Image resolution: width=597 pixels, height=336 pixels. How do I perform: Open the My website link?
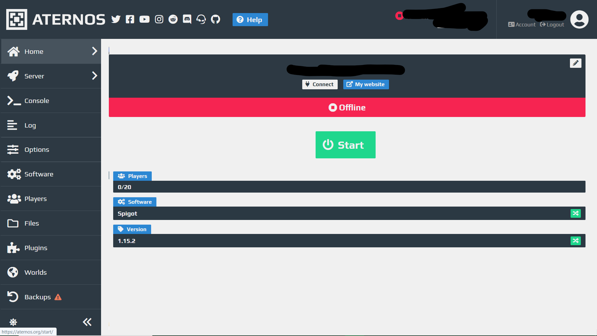pos(366,84)
